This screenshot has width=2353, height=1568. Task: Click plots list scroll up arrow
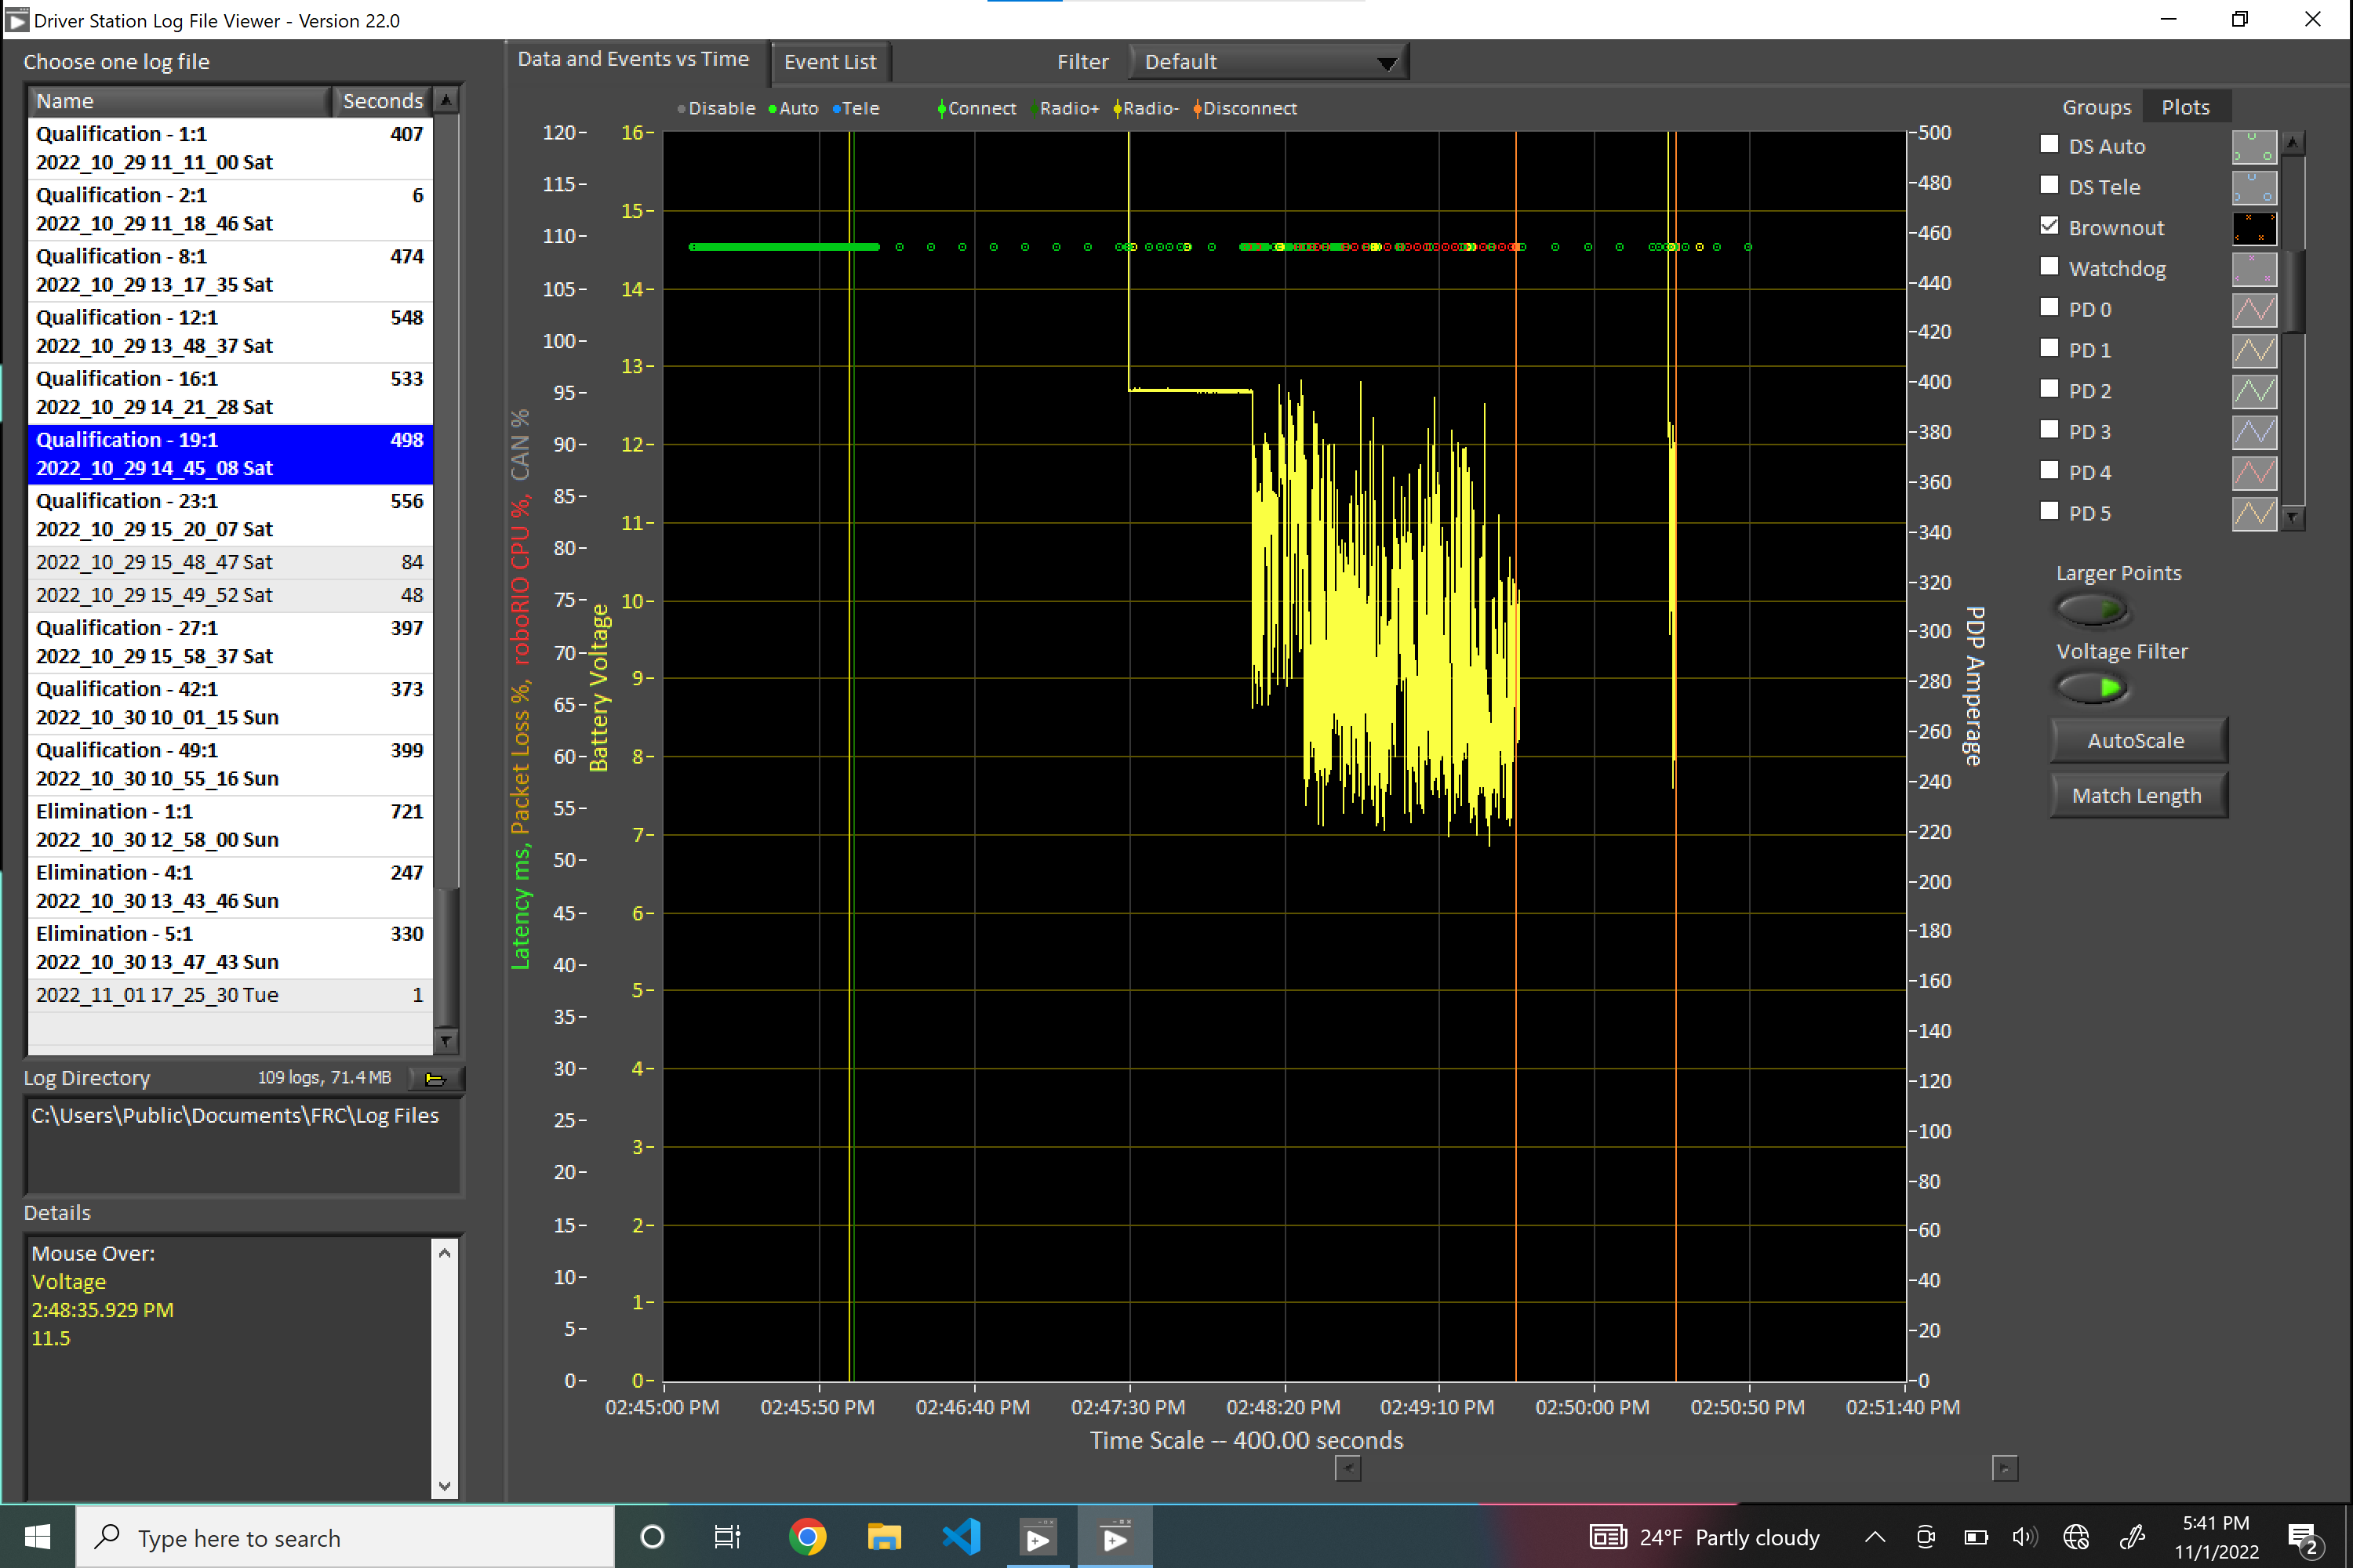pos(2293,143)
